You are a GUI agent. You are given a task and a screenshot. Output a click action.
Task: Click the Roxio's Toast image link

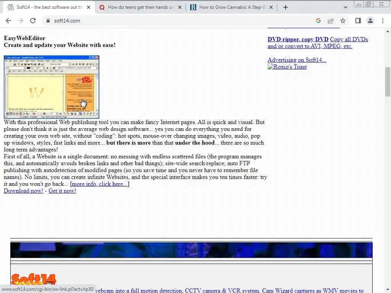tap(287, 67)
